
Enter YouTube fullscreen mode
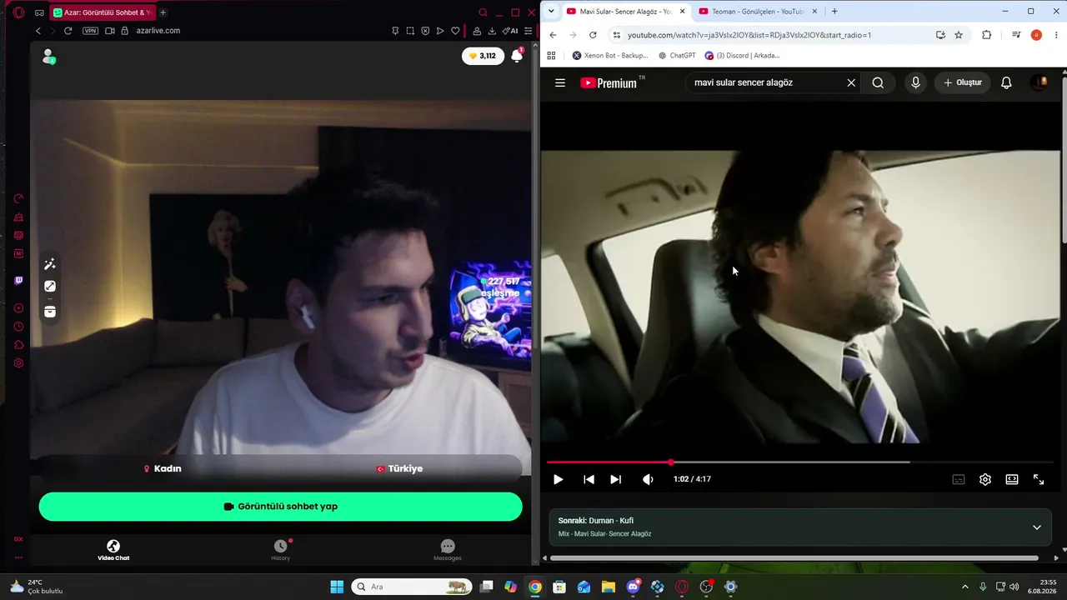click(x=1039, y=479)
